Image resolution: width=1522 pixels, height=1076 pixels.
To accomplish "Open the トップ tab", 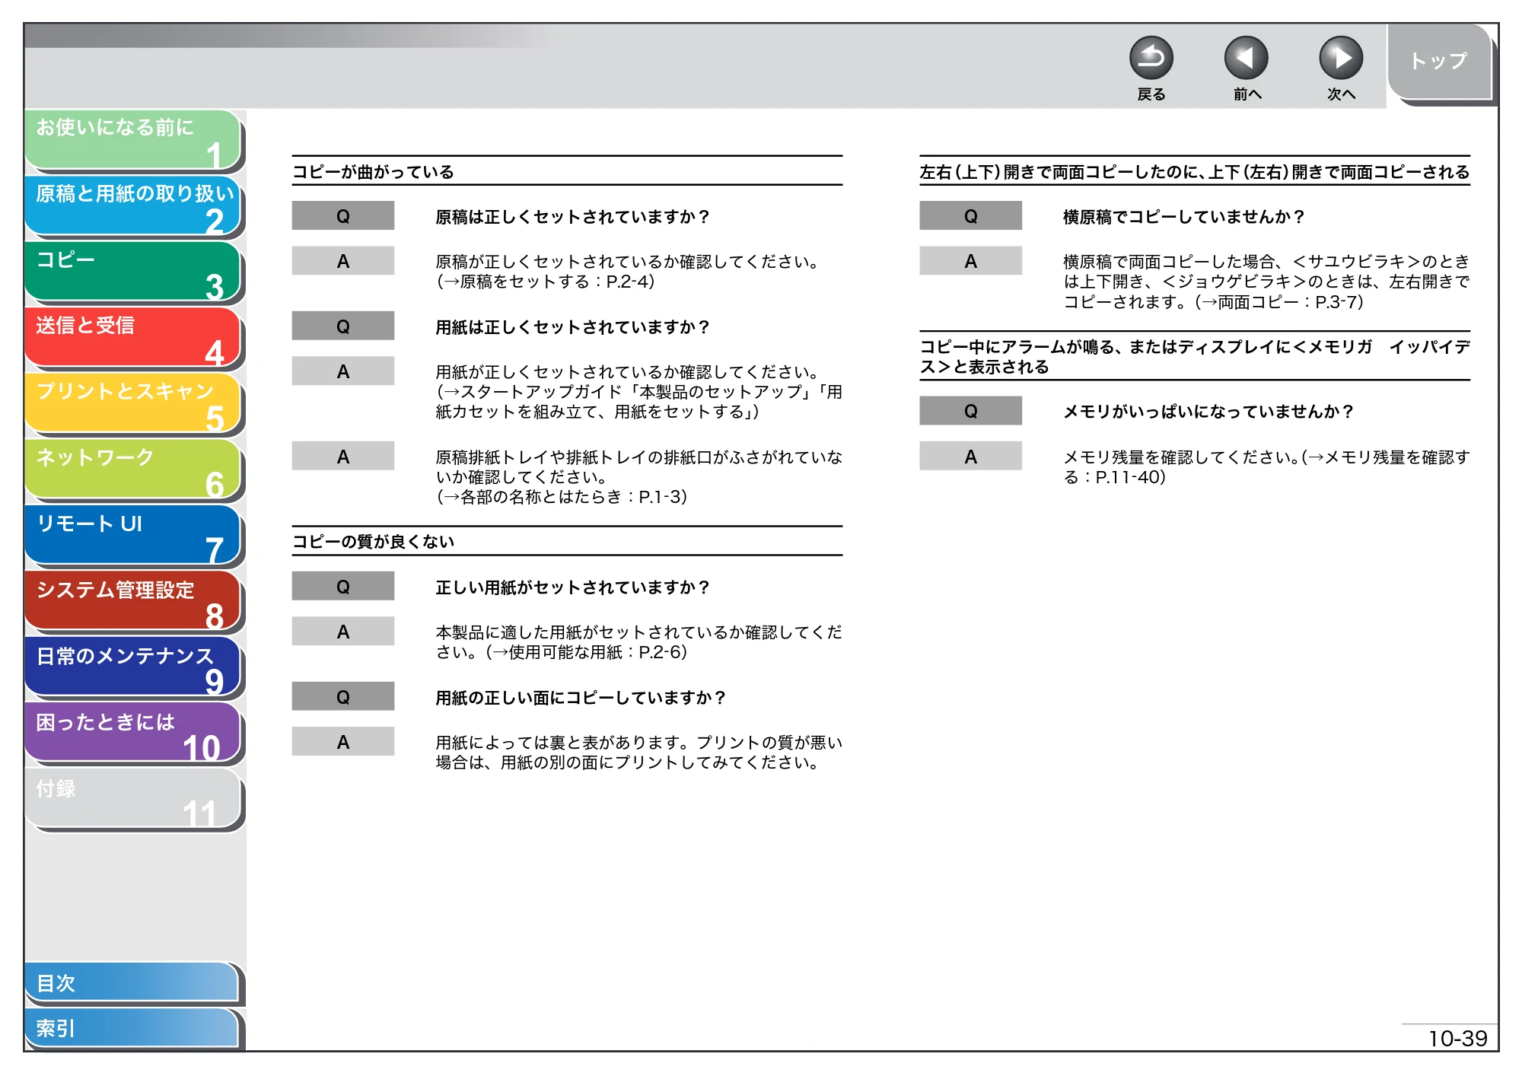I will [x=1439, y=61].
